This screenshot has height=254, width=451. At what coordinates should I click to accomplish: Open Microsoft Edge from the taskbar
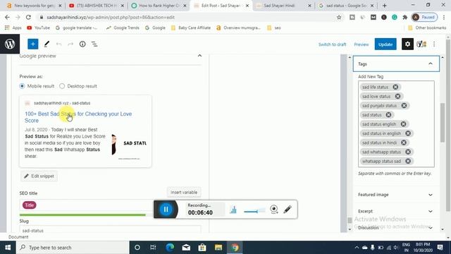tap(170, 248)
